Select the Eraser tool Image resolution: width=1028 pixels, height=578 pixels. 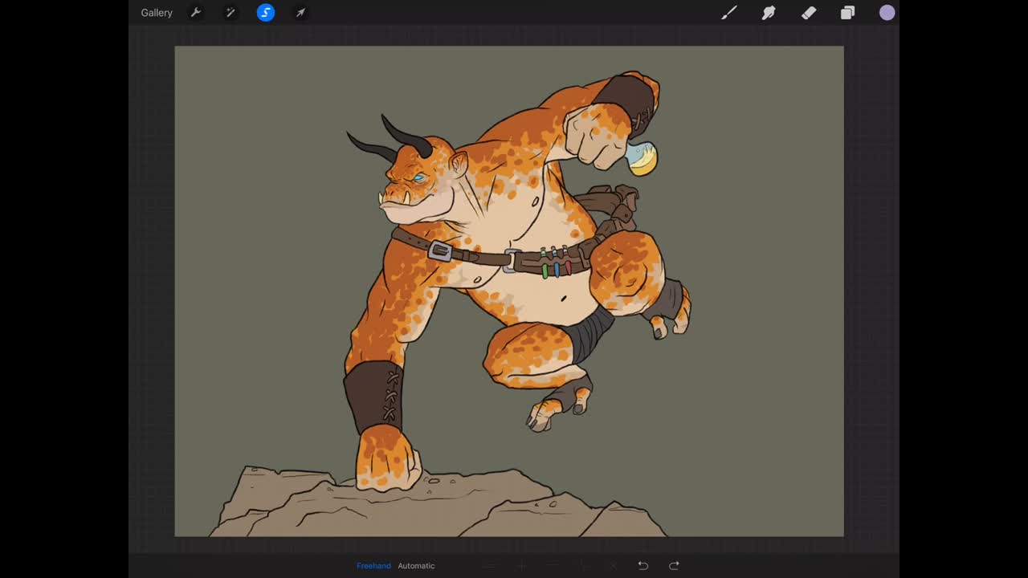[809, 13]
